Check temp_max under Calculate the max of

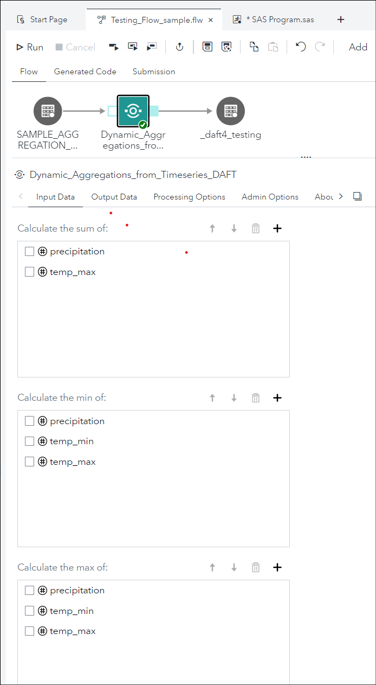[x=29, y=631]
